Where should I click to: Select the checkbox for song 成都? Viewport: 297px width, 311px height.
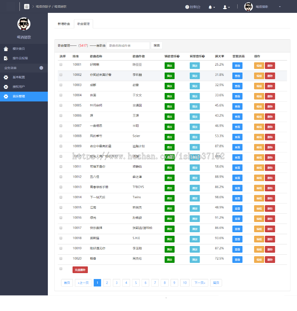point(61,85)
